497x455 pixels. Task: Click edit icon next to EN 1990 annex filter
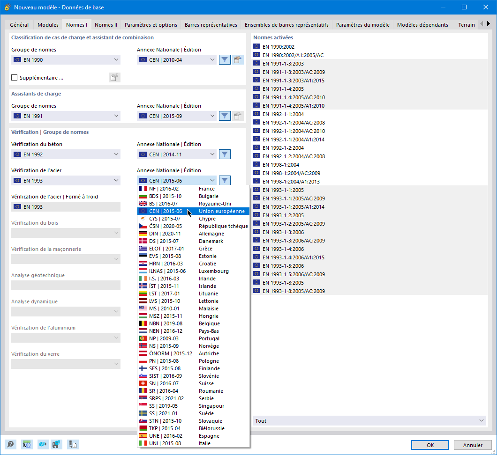237,60
